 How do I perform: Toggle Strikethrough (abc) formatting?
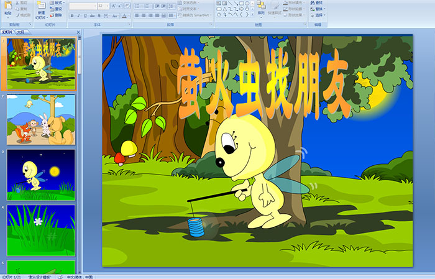[x=92, y=16]
